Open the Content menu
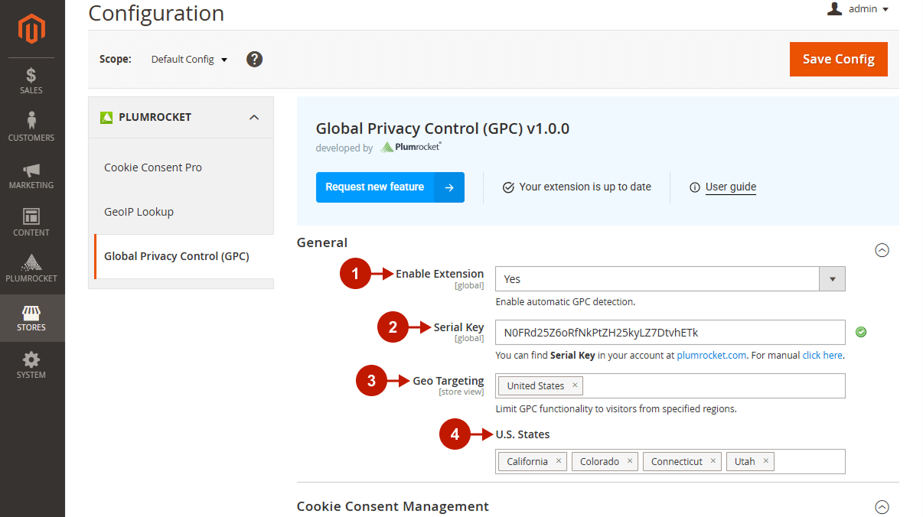This screenshot has height=517, width=923. pyautogui.click(x=32, y=223)
